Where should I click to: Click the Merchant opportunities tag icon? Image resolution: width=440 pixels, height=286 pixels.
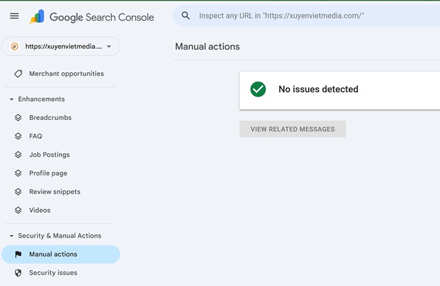click(x=18, y=73)
